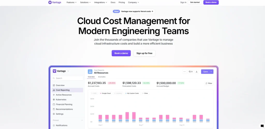Toggle the AWS legend chip
265x129 pixels.
pyautogui.click(x=94, y=93)
